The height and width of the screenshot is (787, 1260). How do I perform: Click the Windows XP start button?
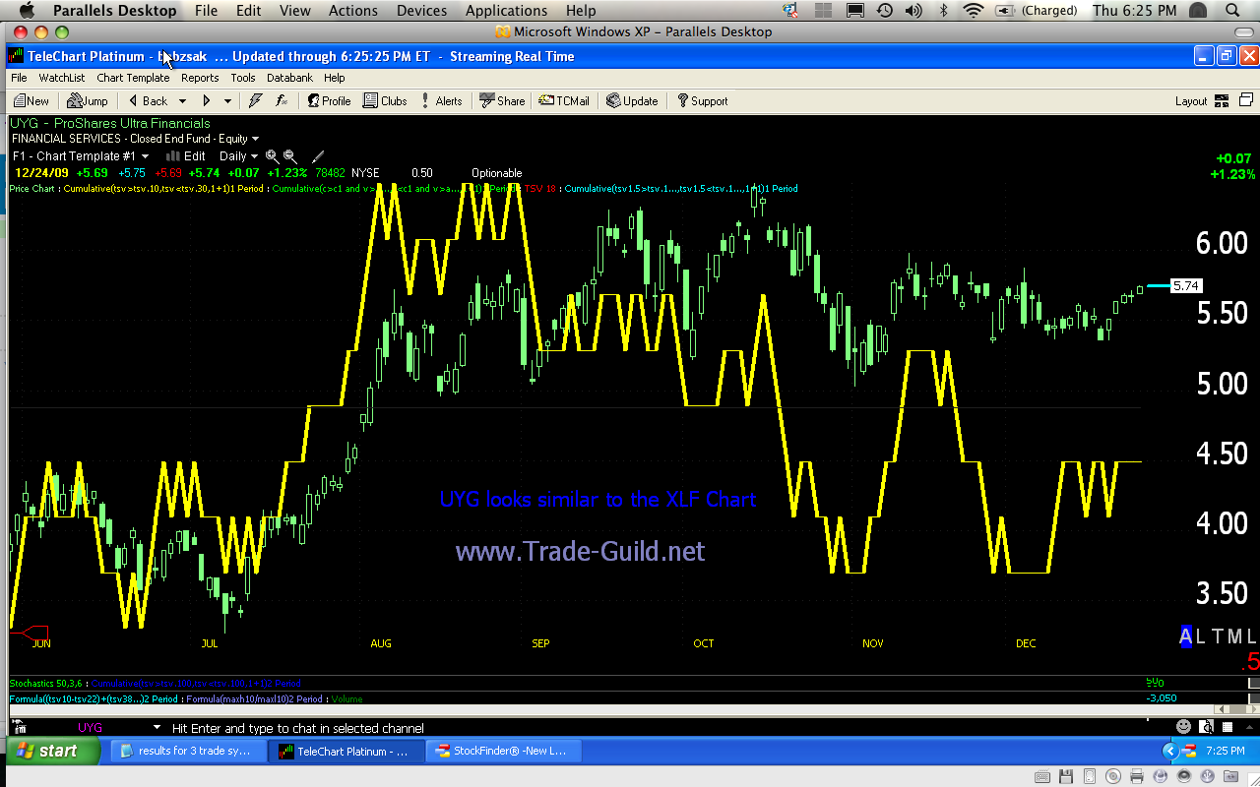[52, 751]
